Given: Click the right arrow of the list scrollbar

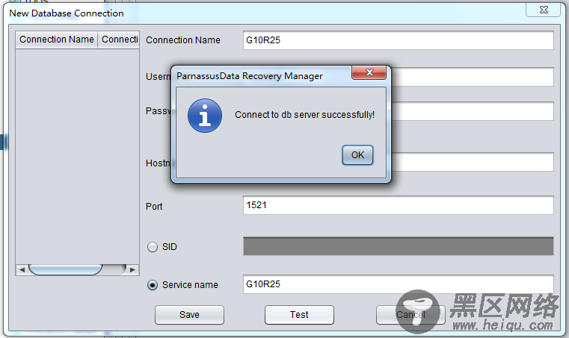Looking at the screenshot, I should pyautogui.click(x=132, y=270).
